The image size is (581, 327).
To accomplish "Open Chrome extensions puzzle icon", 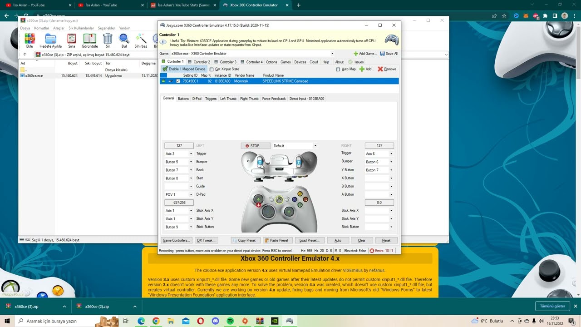I will (x=545, y=15).
